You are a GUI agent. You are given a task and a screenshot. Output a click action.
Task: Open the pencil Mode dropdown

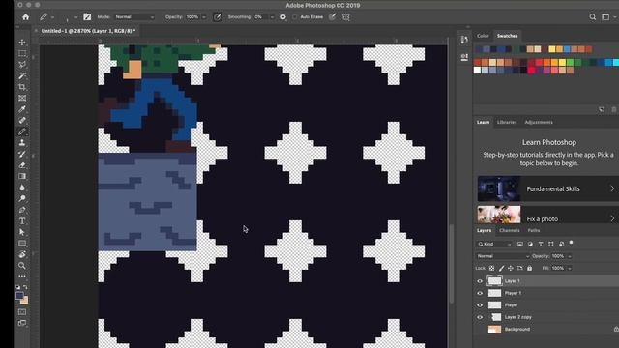pos(134,17)
